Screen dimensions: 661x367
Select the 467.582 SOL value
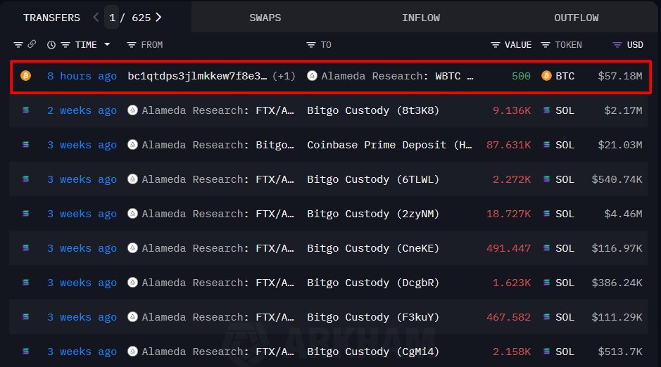pos(508,318)
